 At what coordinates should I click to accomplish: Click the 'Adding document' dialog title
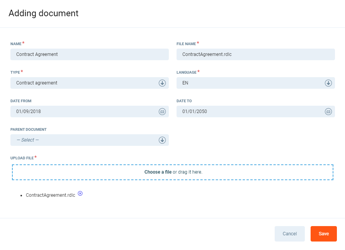point(43,13)
